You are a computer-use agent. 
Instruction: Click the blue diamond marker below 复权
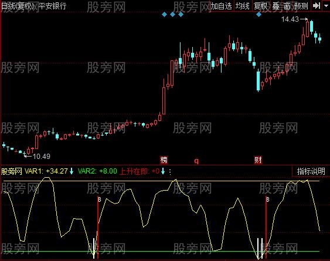pos(258,14)
